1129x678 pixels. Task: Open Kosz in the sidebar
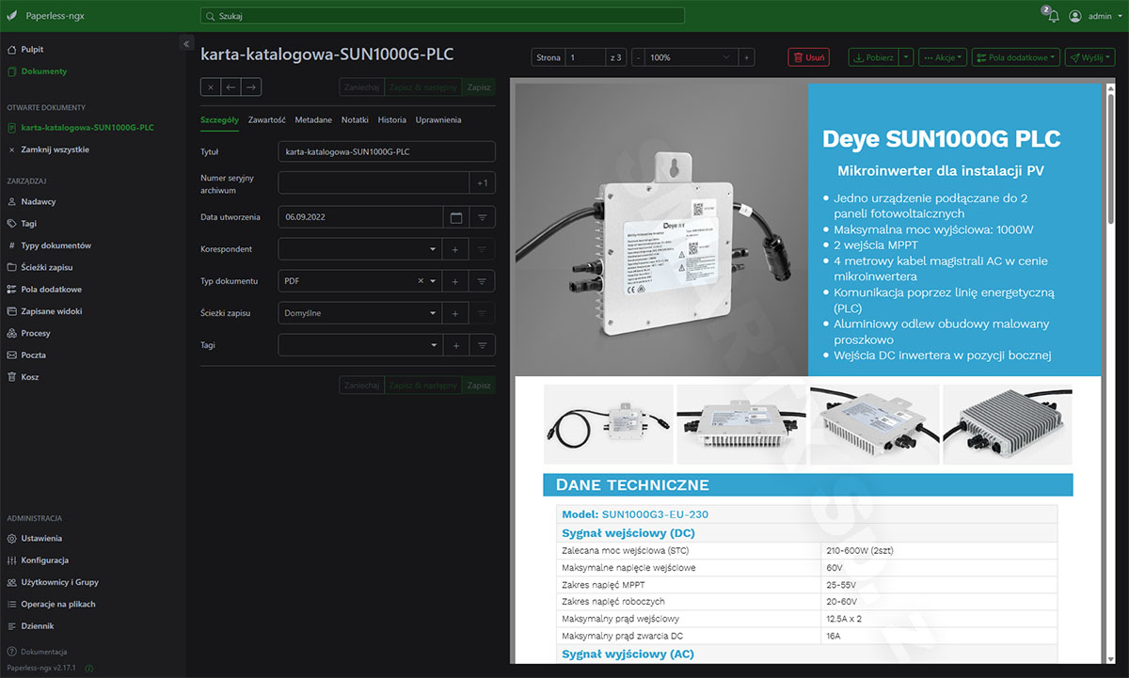[x=30, y=377]
